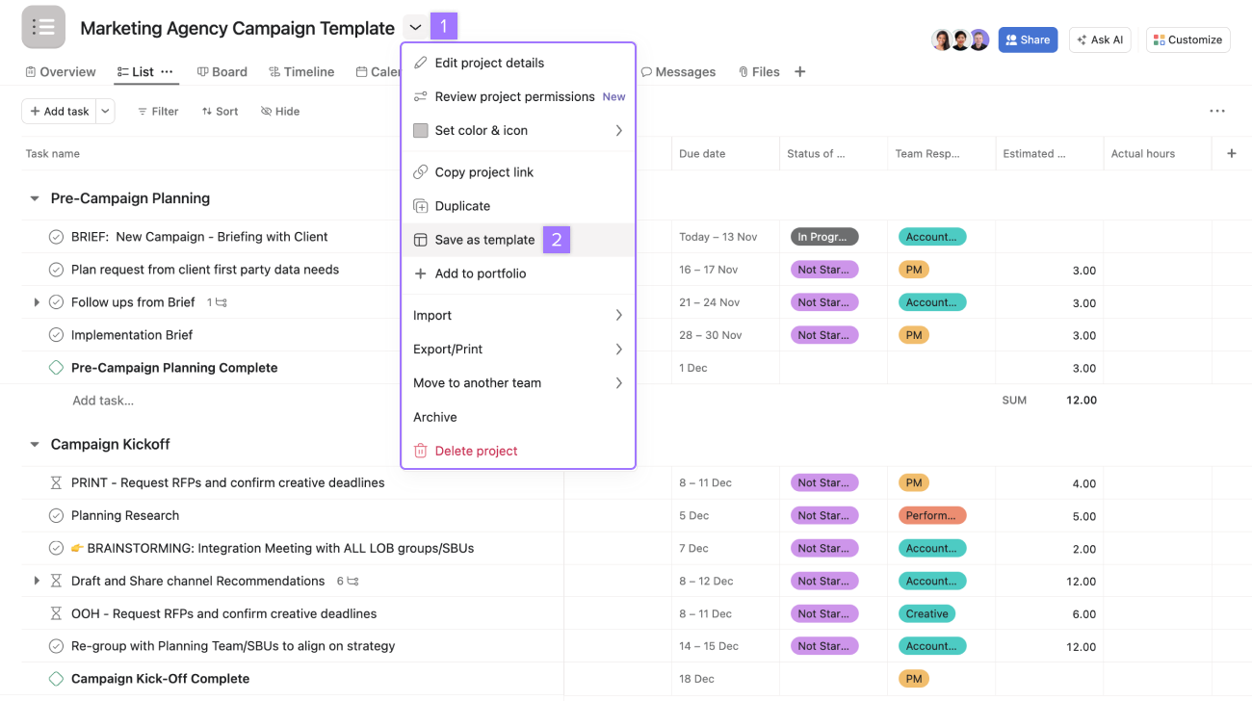The image size is (1252, 701).
Task: Click the project list icon beside the title
Action: coord(43,27)
